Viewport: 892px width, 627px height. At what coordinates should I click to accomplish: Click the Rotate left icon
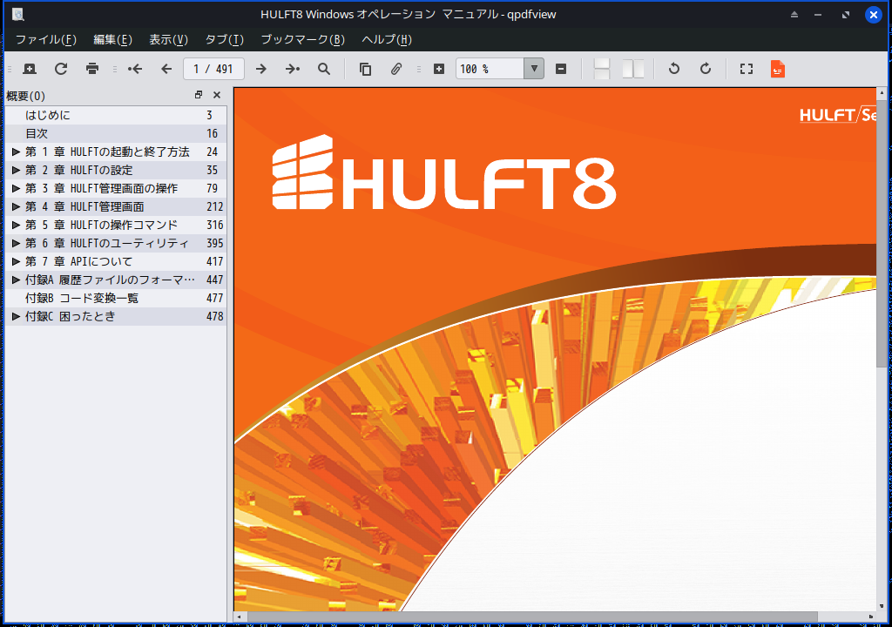click(x=673, y=69)
